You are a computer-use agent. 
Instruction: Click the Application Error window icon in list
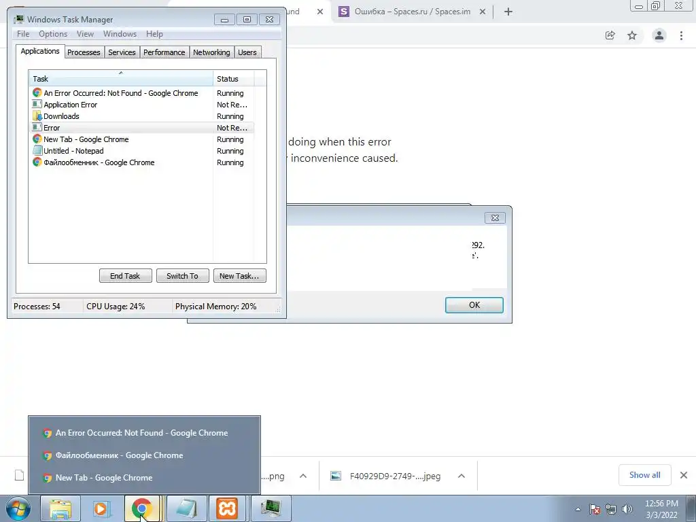(37, 104)
